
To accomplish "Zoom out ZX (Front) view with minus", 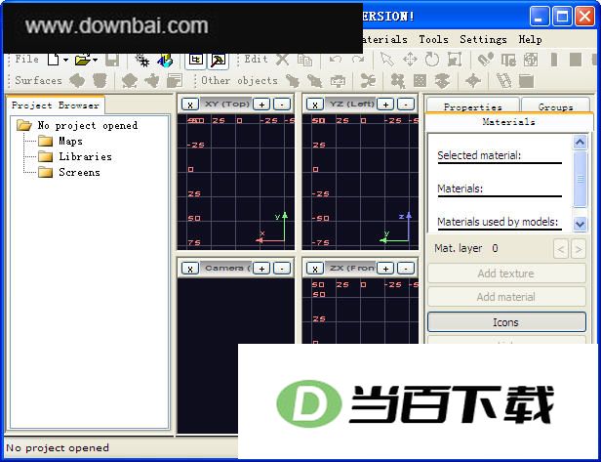I will click(406, 269).
